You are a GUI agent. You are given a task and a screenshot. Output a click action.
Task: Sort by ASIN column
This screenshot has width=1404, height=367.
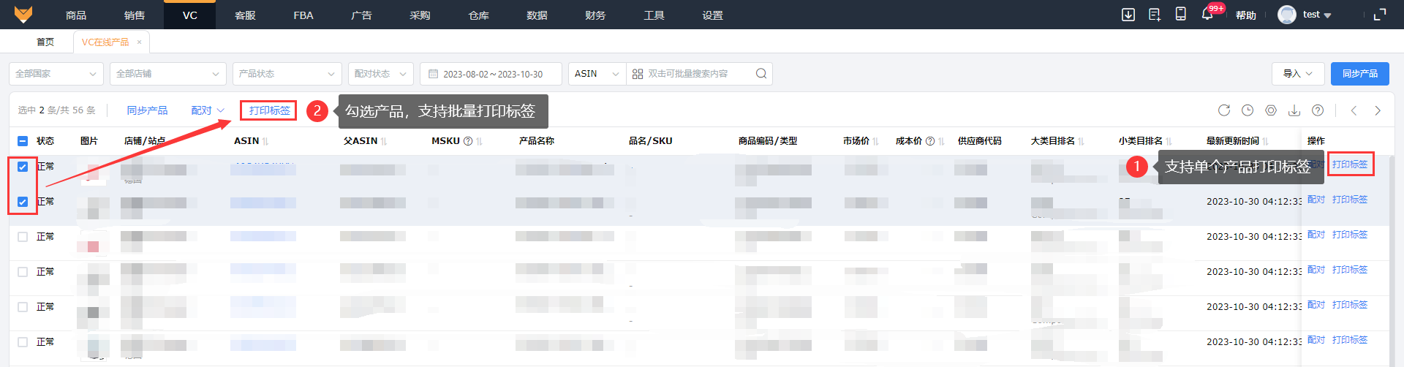pos(265,141)
